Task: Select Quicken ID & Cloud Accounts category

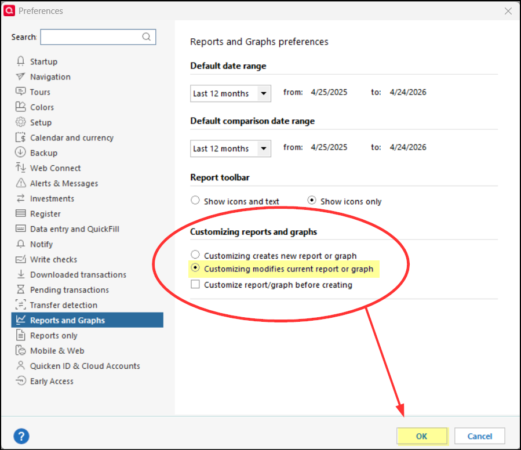Action: (x=85, y=366)
